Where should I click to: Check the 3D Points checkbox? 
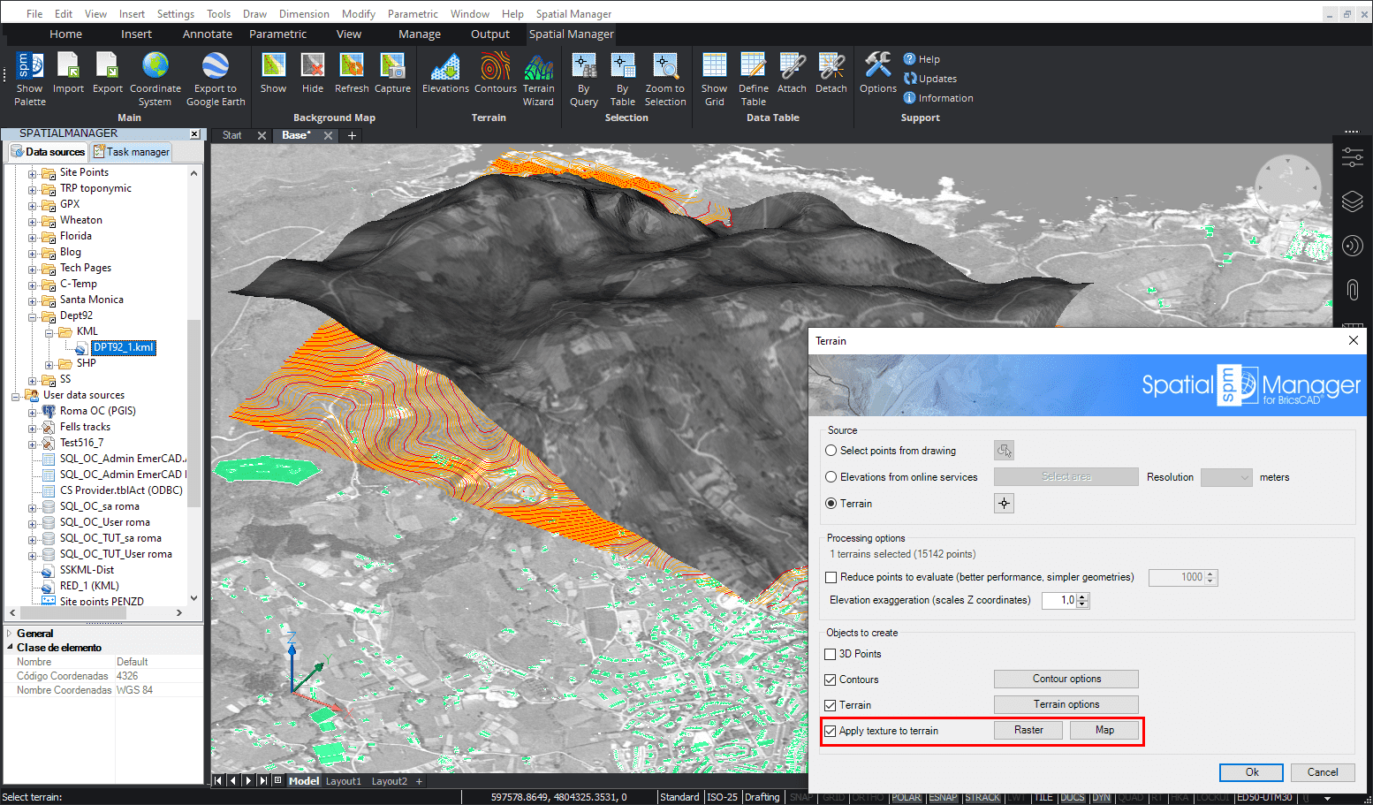[x=830, y=654]
